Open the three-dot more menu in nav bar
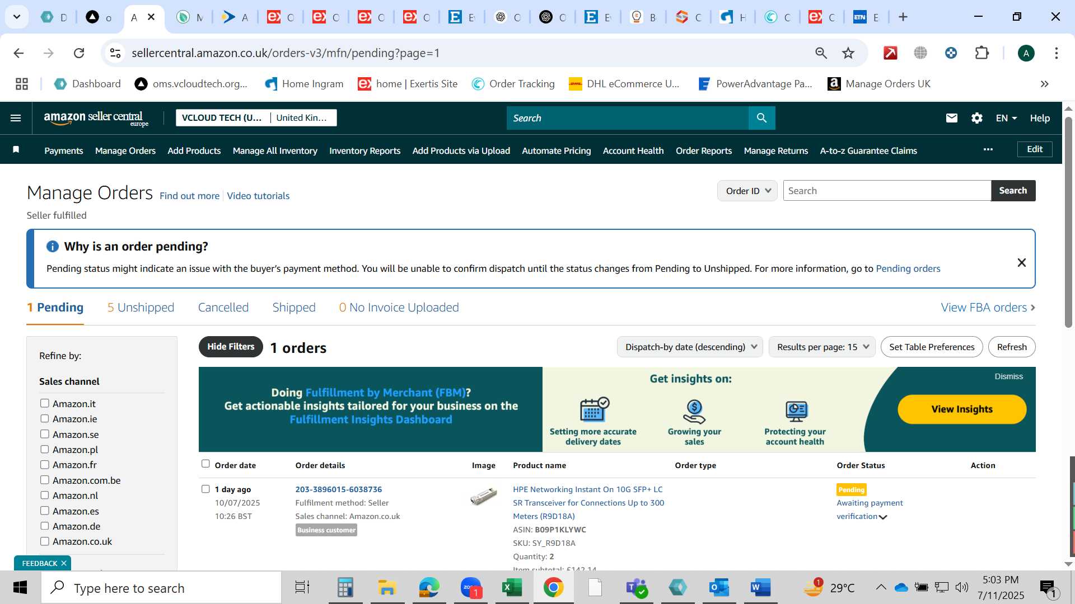This screenshot has height=604, width=1075. 988,149
